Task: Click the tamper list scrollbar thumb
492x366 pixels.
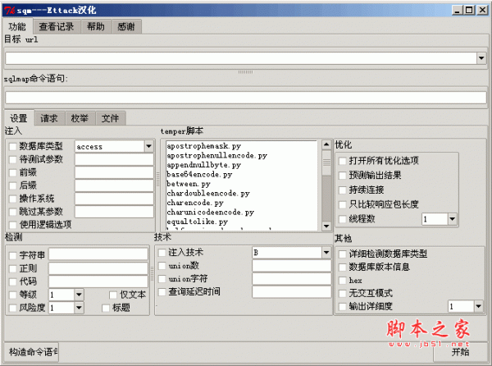Action: click(326, 162)
